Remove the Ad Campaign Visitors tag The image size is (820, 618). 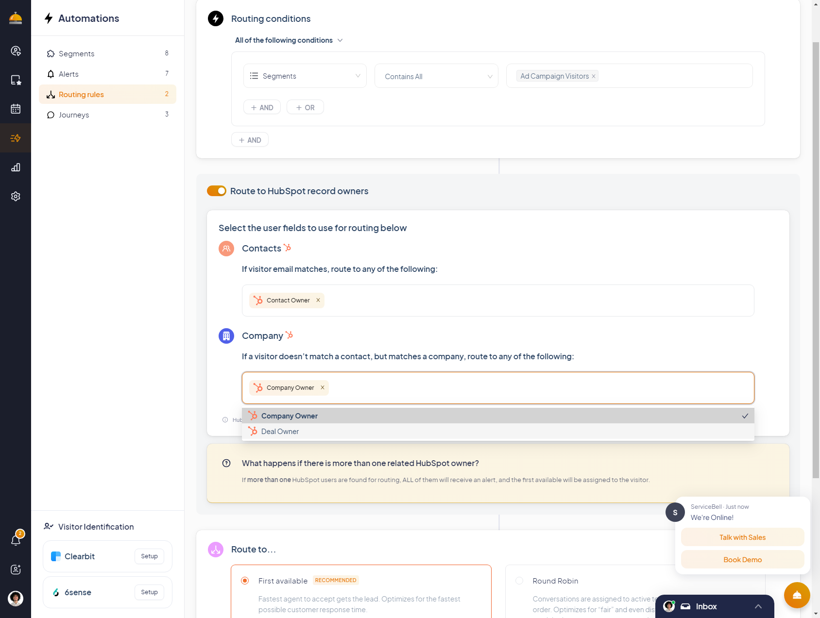594,76
